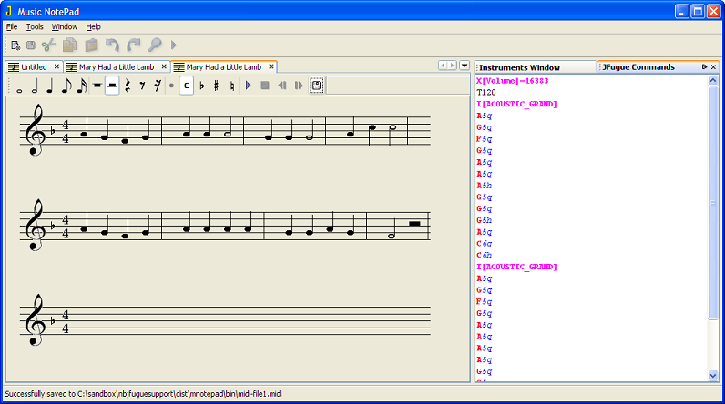Toggle the flat accidental
The width and height of the screenshot is (725, 404).
coord(201,86)
